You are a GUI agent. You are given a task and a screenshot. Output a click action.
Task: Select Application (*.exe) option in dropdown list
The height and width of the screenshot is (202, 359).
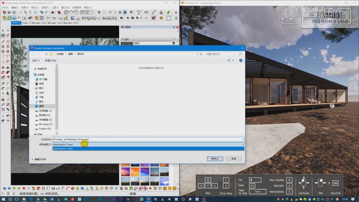click(x=148, y=149)
